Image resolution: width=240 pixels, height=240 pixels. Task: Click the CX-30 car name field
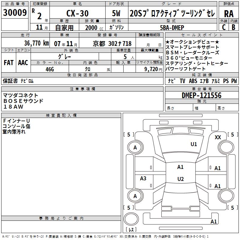coord(77,13)
